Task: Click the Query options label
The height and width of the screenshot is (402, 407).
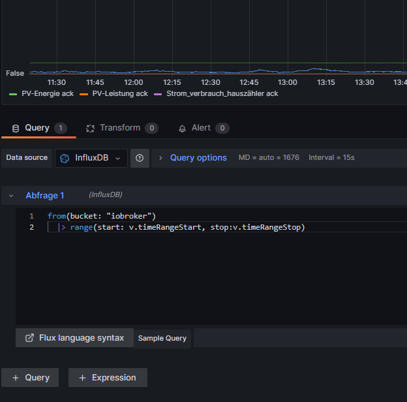Action: click(x=198, y=158)
